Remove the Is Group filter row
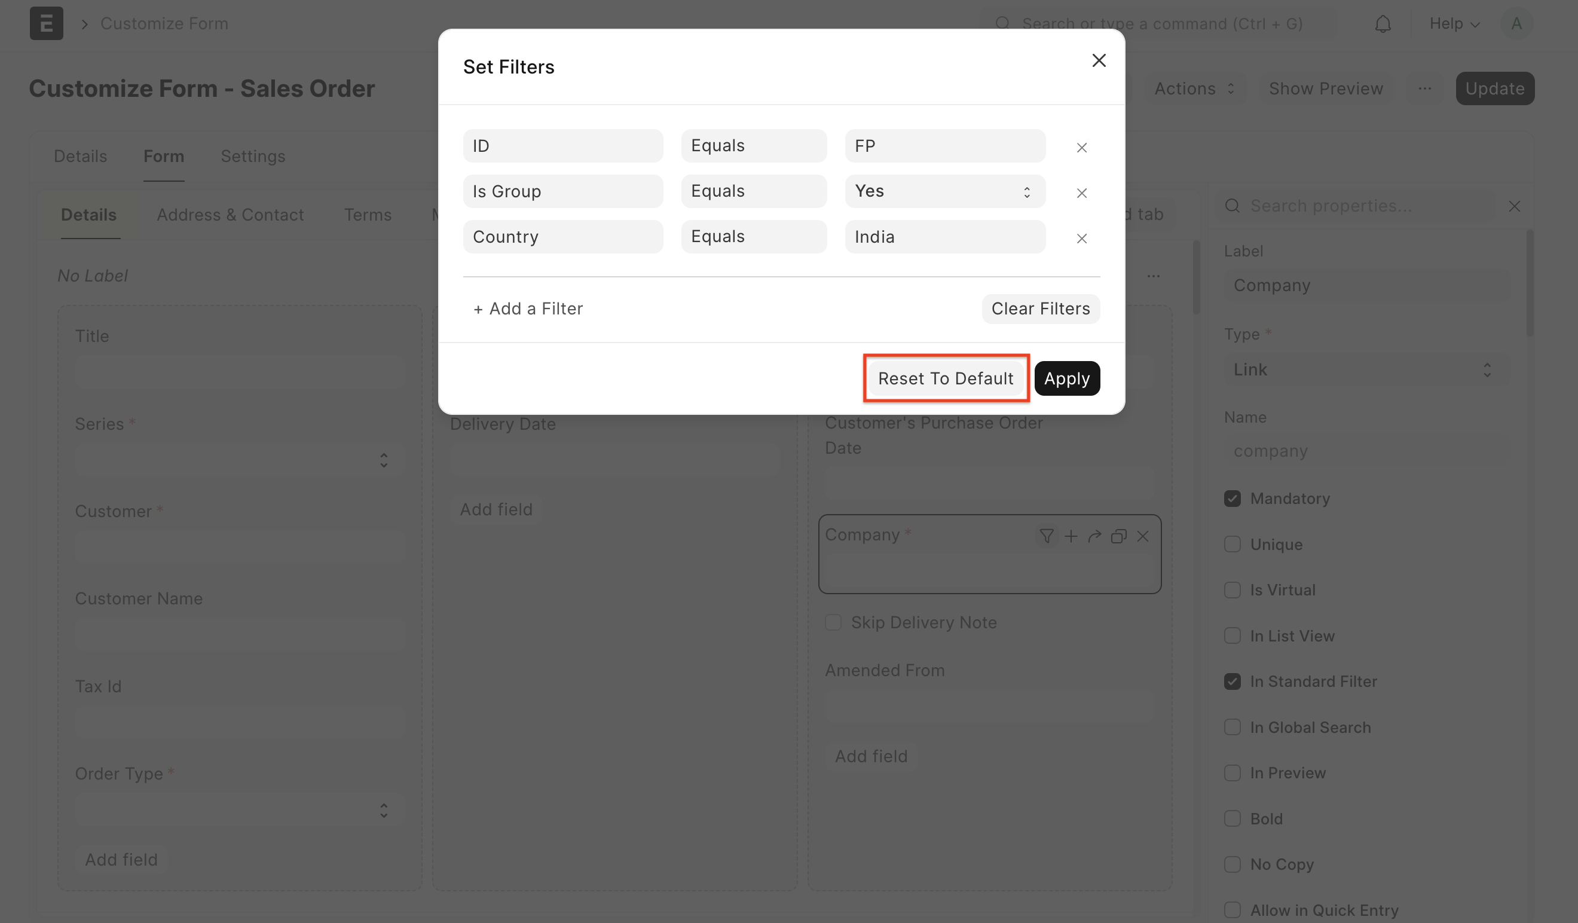The width and height of the screenshot is (1578, 923). pos(1081,193)
